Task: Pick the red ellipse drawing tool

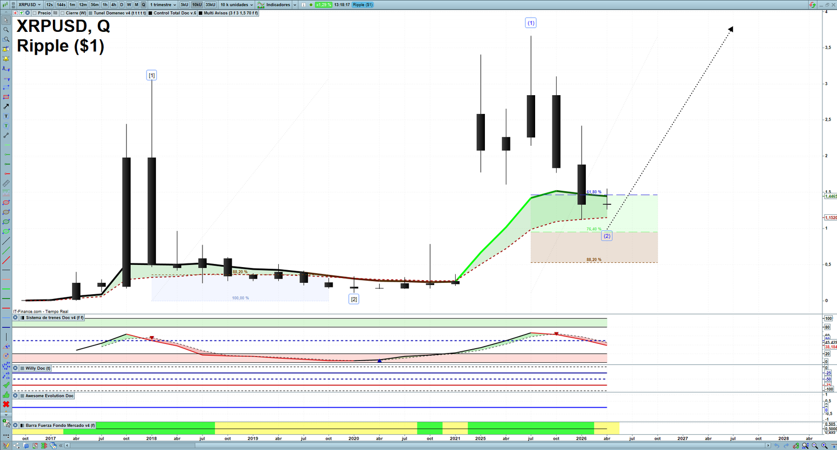Action: [x=6, y=202]
